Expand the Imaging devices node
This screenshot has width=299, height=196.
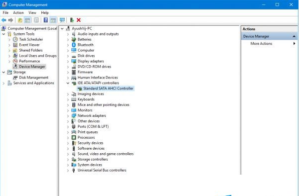coord(68,94)
